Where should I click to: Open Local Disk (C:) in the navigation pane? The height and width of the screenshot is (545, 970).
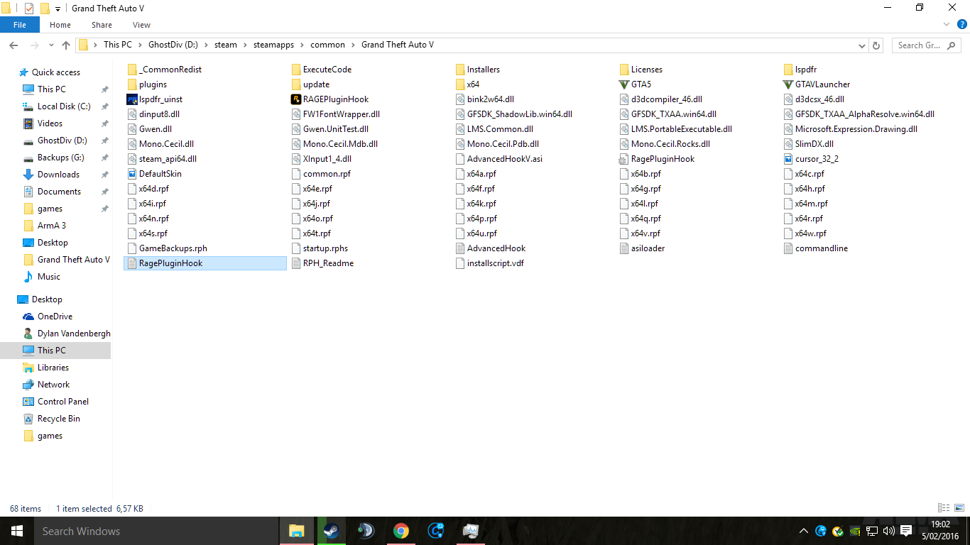click(64, 106)
